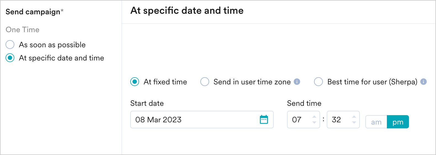Select the At fixed time option
Screen dimensions: 436x155
[x=135, y=82]
